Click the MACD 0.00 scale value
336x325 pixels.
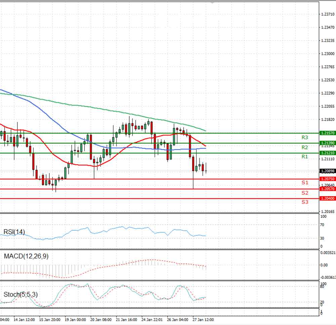pyautogui.click(x=324, y=265)
